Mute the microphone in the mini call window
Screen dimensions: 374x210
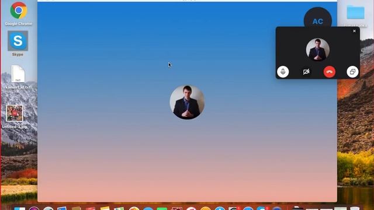tap(283, 72)
